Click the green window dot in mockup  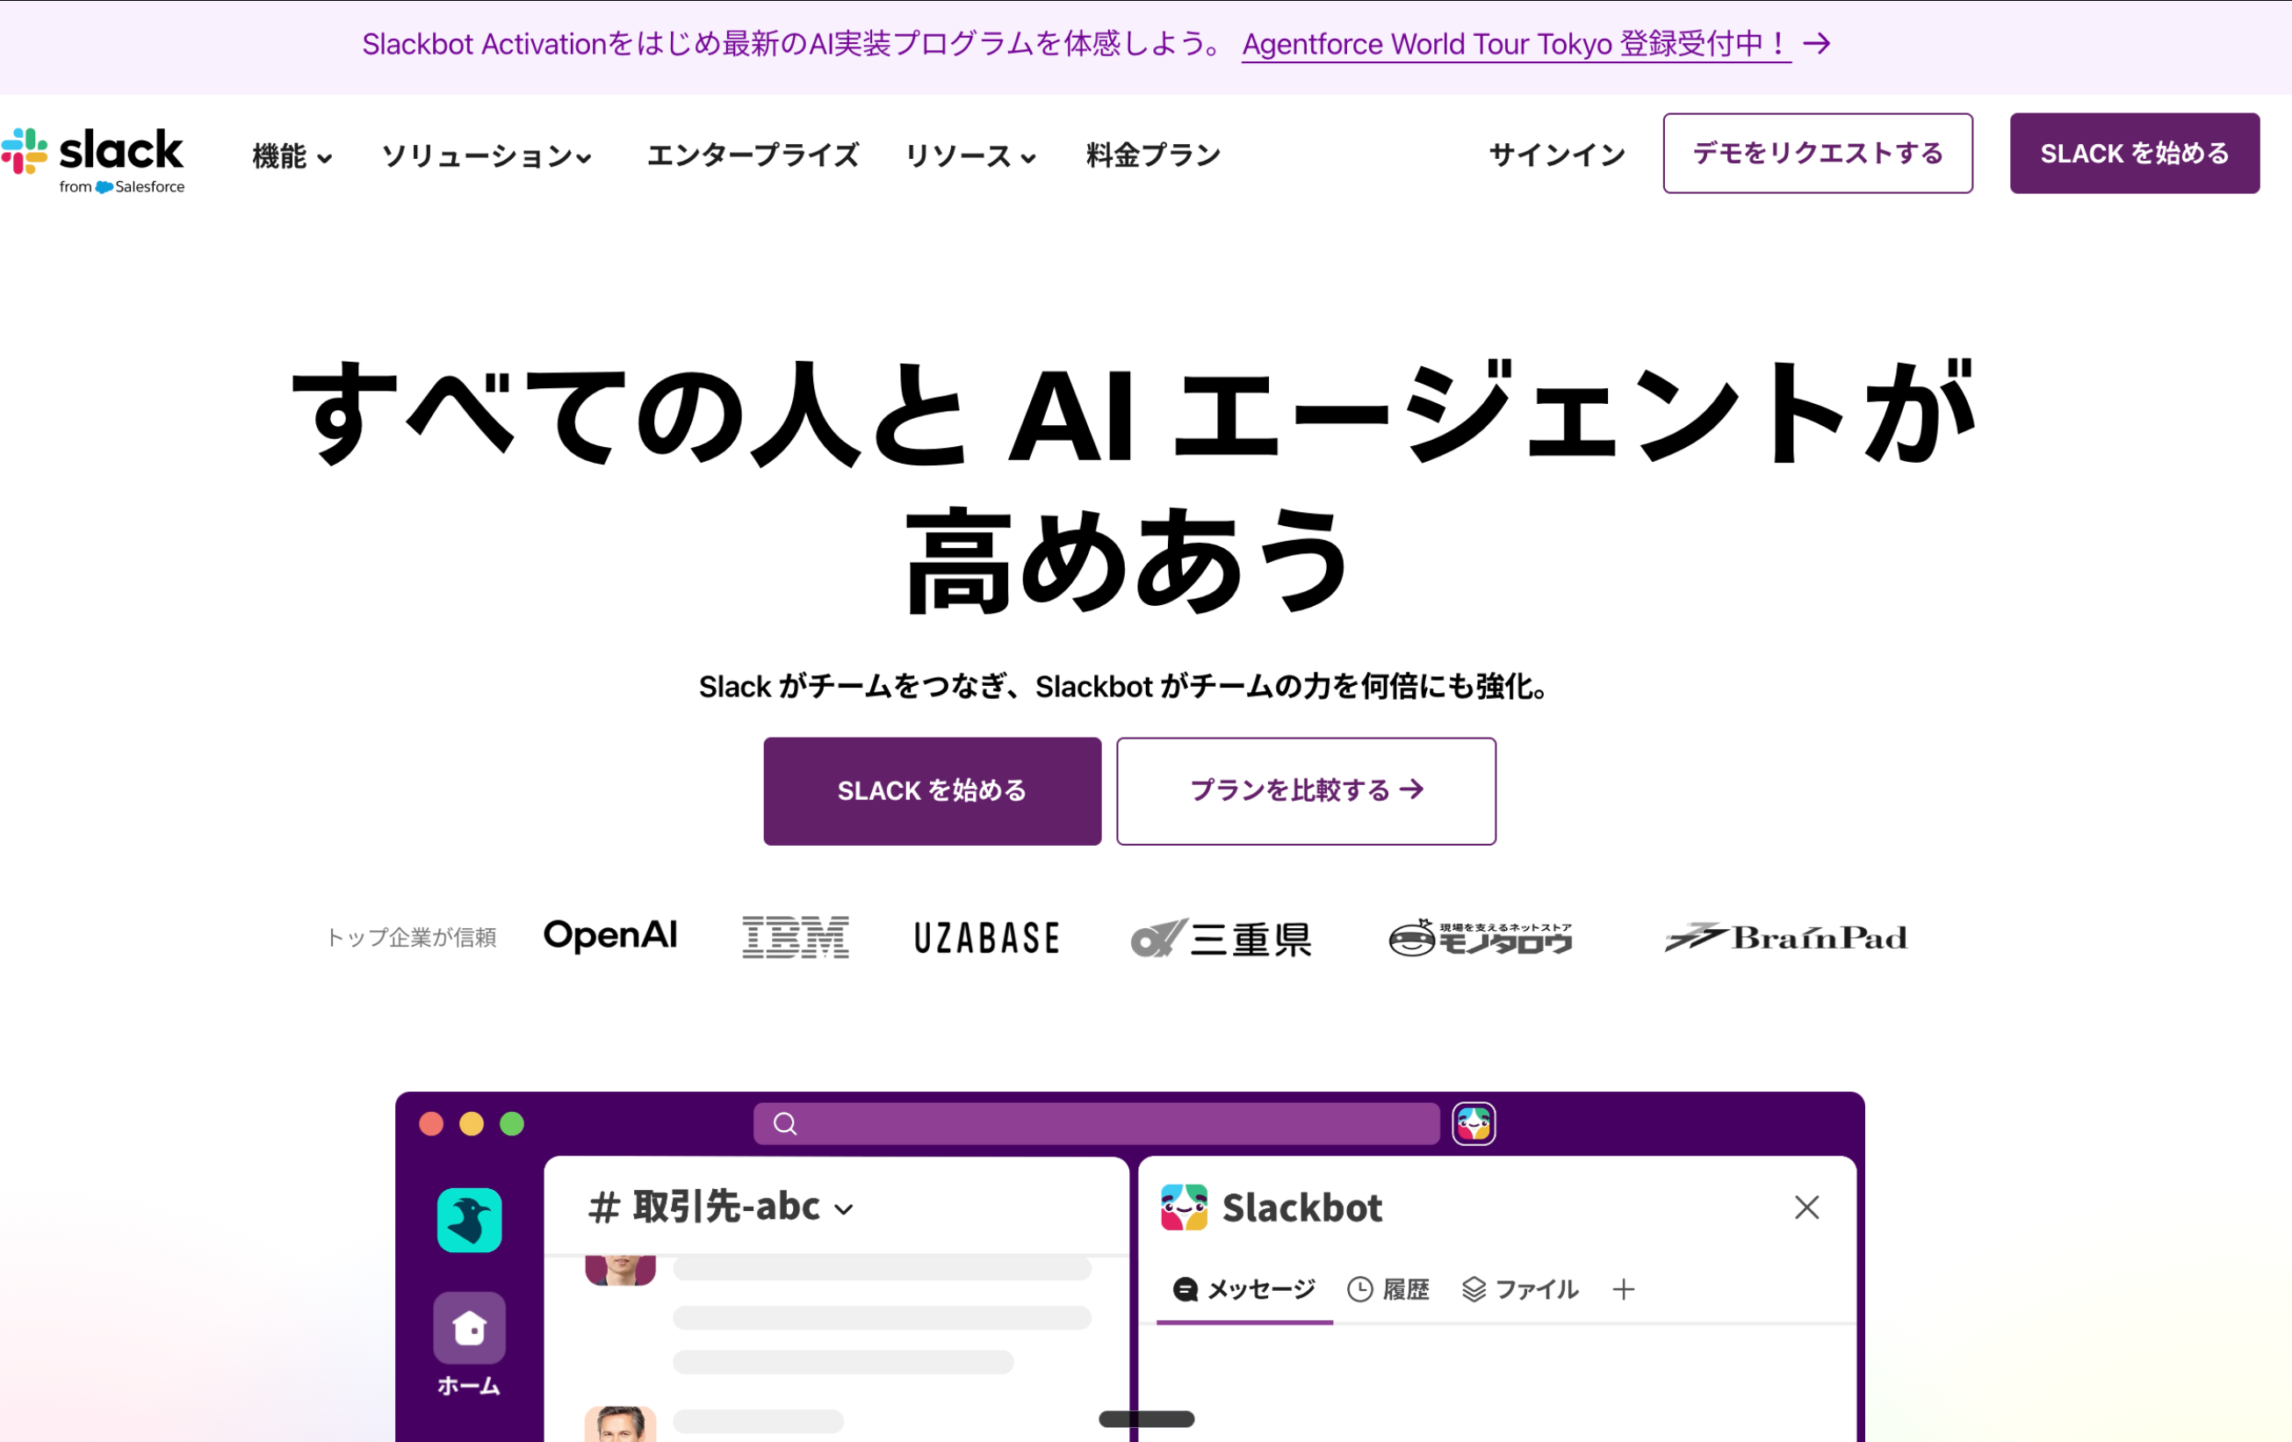[x=512, y=1124]
